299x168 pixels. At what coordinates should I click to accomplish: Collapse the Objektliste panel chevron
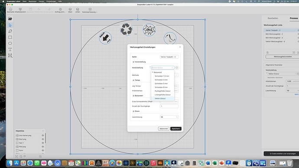pos(43,131)
